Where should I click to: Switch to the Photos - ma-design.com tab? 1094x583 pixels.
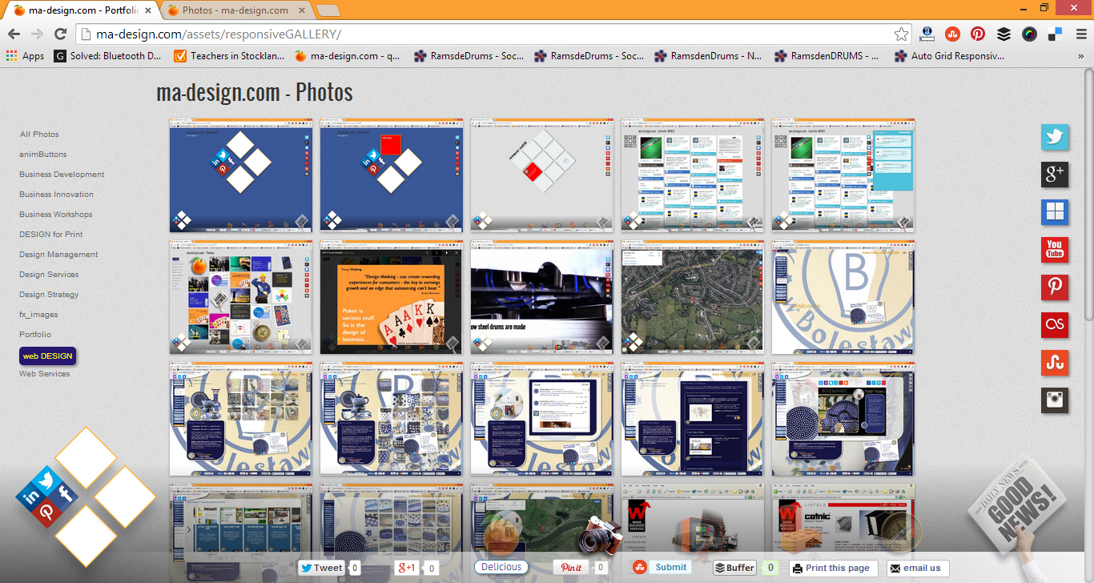(234, 10)
